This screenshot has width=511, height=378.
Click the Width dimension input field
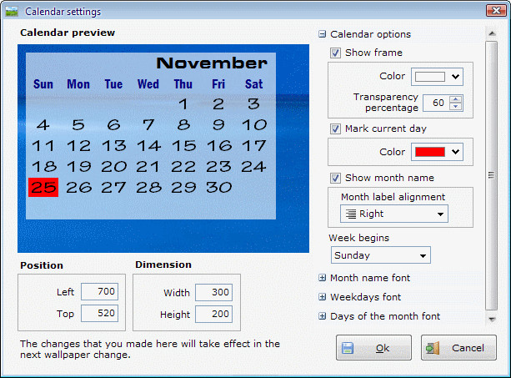coord(213,292)
